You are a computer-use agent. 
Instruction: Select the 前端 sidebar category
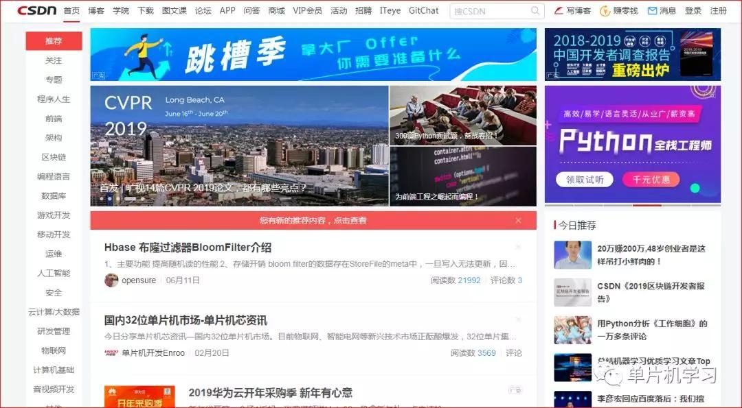pyautogui.click(x=54, y=119)
